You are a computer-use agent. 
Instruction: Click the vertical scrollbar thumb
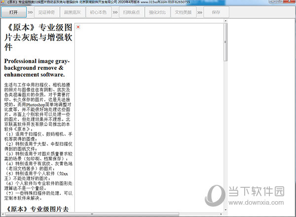[x=225, y=42]
